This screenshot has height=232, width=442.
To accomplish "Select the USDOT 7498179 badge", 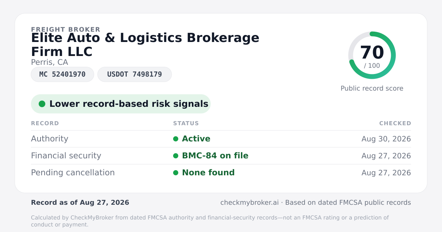I will tap(134, 74).
